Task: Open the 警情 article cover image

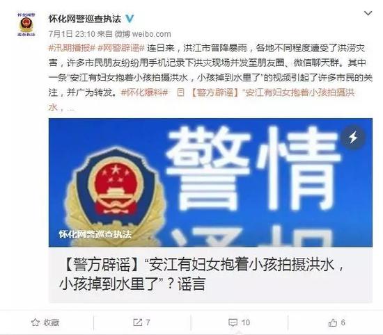Action: [210, 183]
